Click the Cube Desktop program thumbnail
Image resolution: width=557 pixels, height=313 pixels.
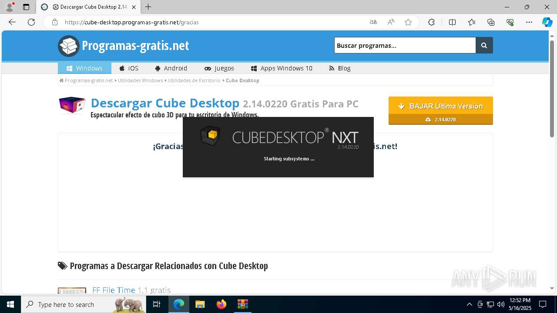click(x=72, y=105)
